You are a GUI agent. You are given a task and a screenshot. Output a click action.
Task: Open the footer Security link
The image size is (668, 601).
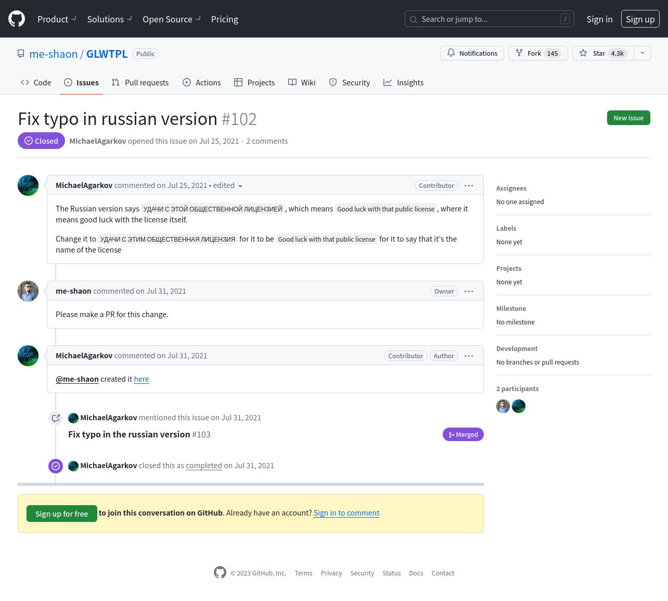coord(362,573)
